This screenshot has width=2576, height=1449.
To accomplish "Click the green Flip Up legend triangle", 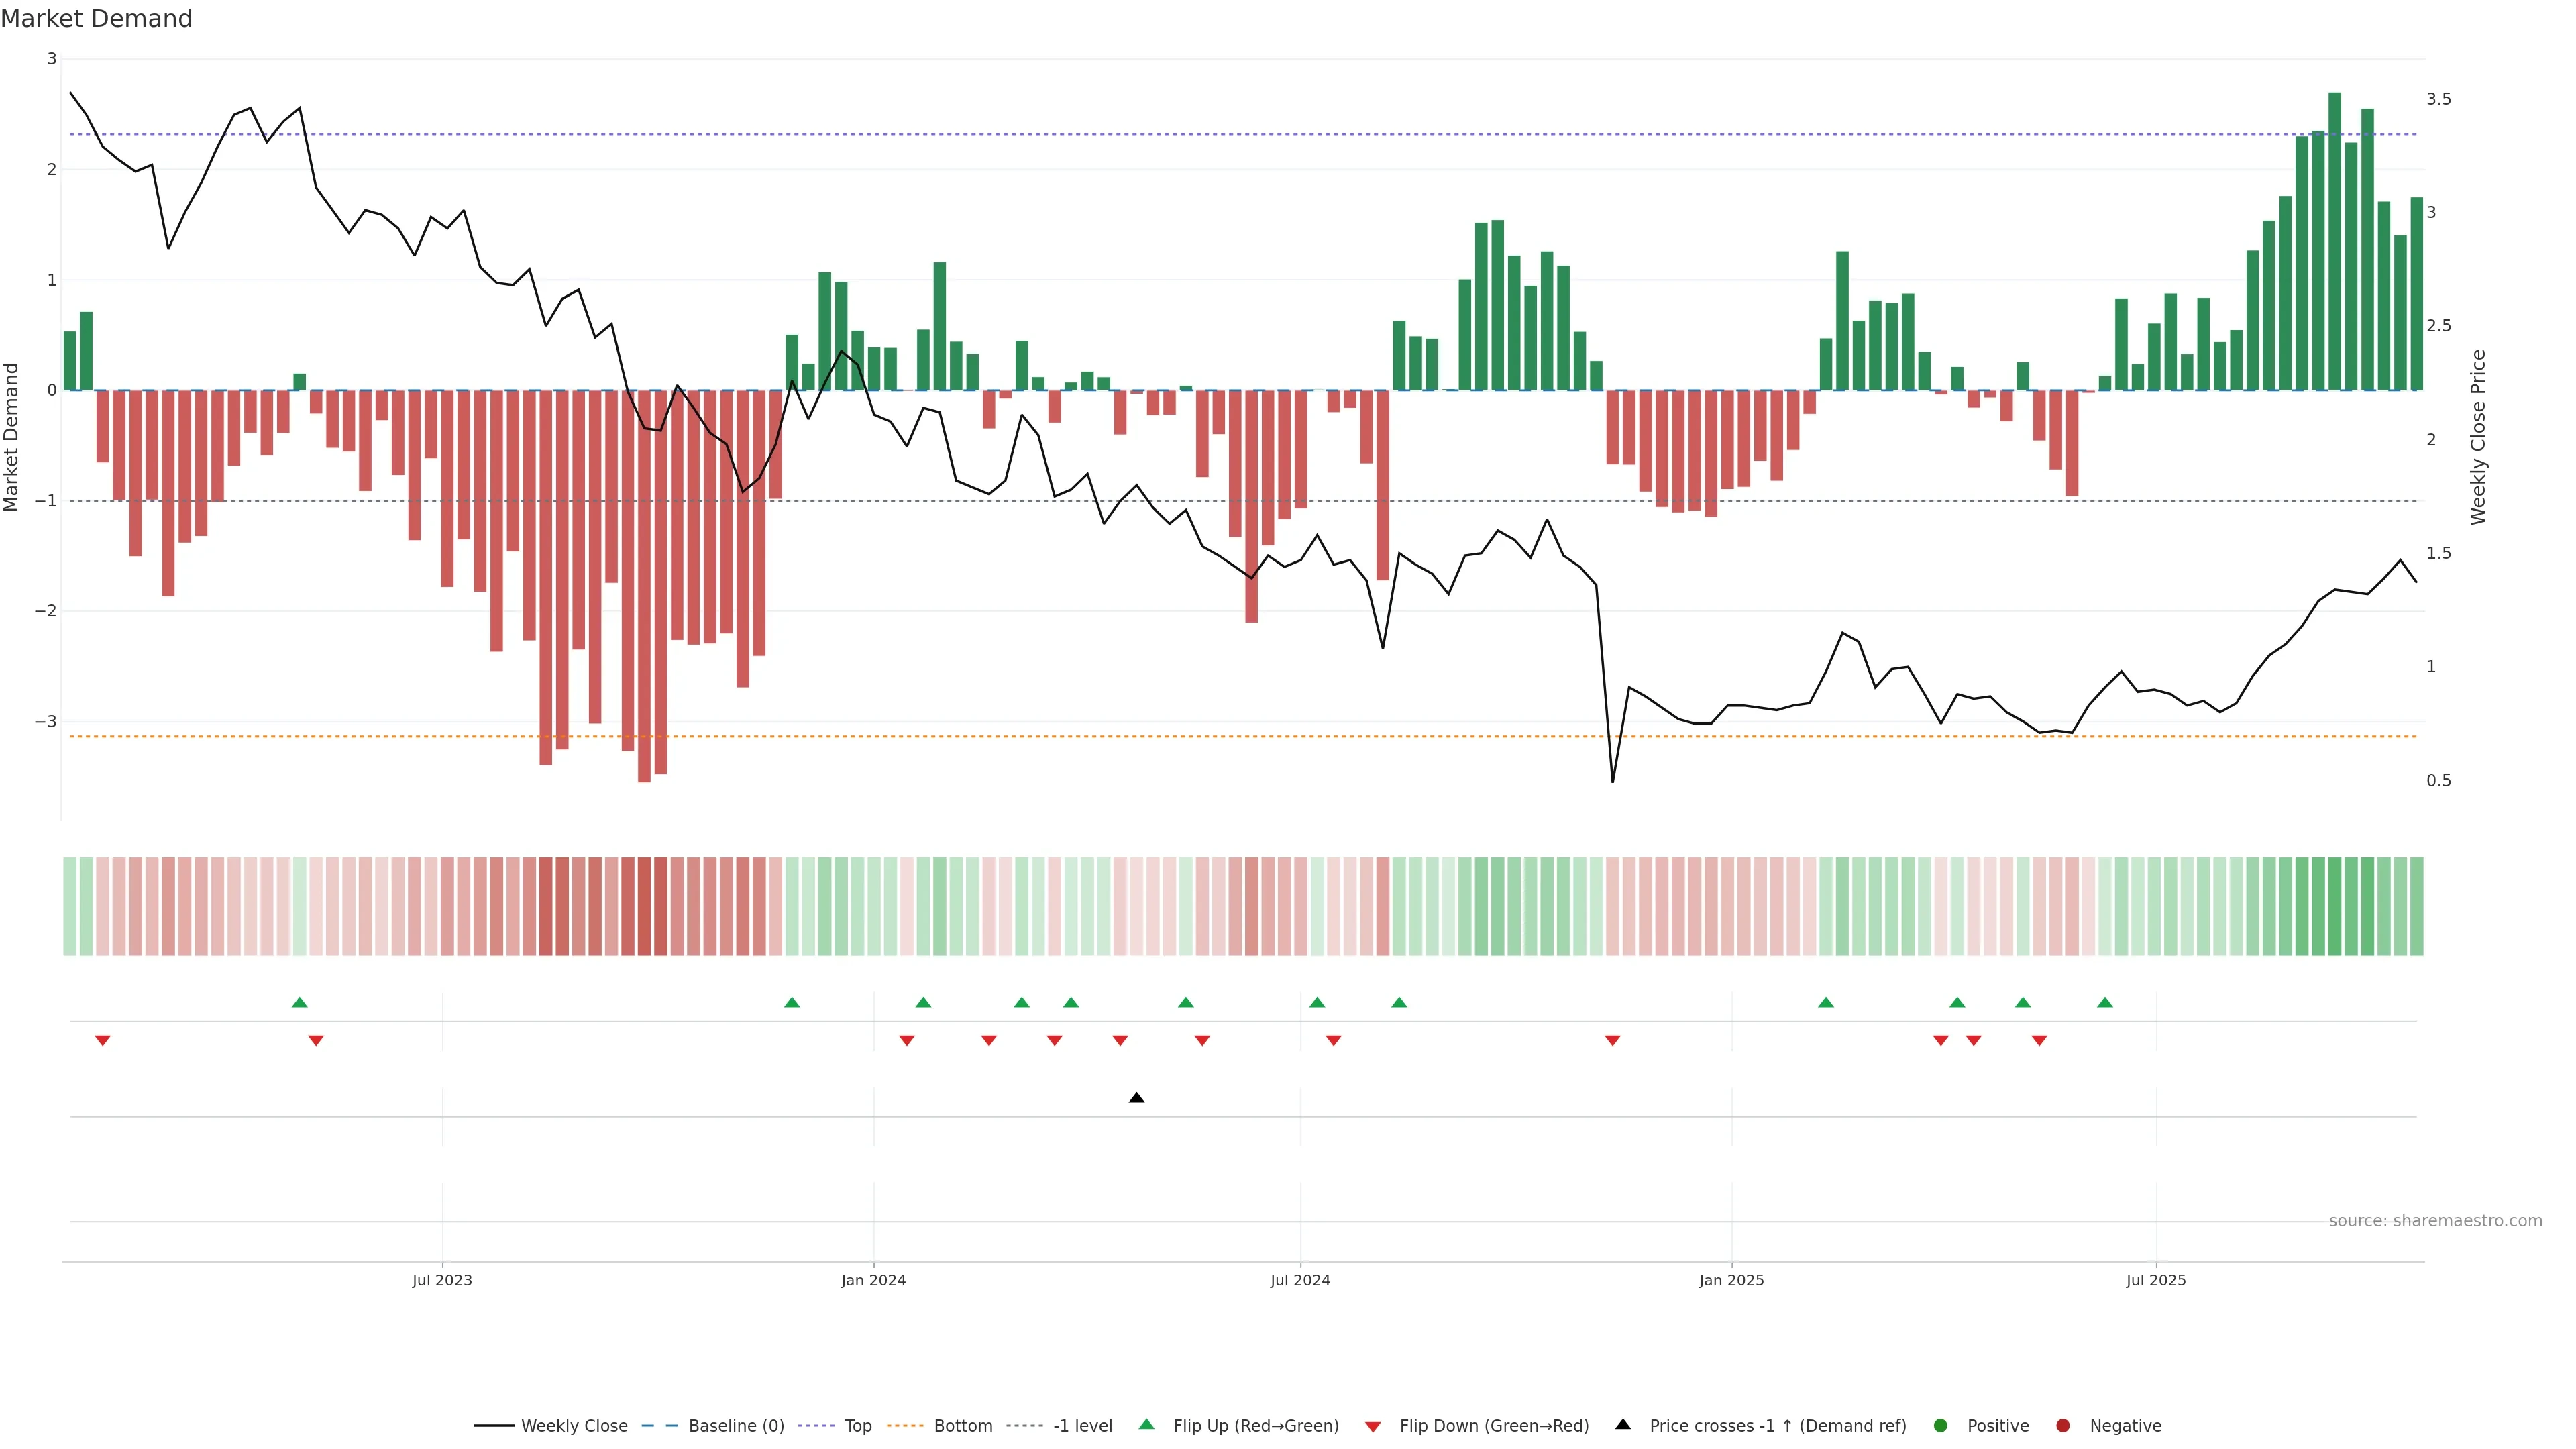I will click(x=1146, y=1424).
